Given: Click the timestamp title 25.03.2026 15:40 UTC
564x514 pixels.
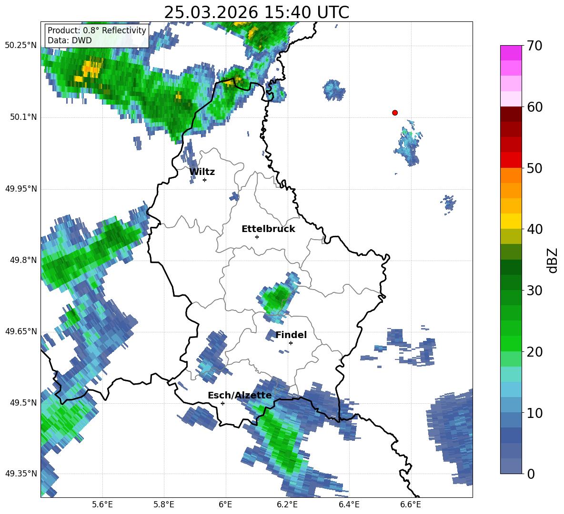Looking at the screenshot, I should (256, 12).
